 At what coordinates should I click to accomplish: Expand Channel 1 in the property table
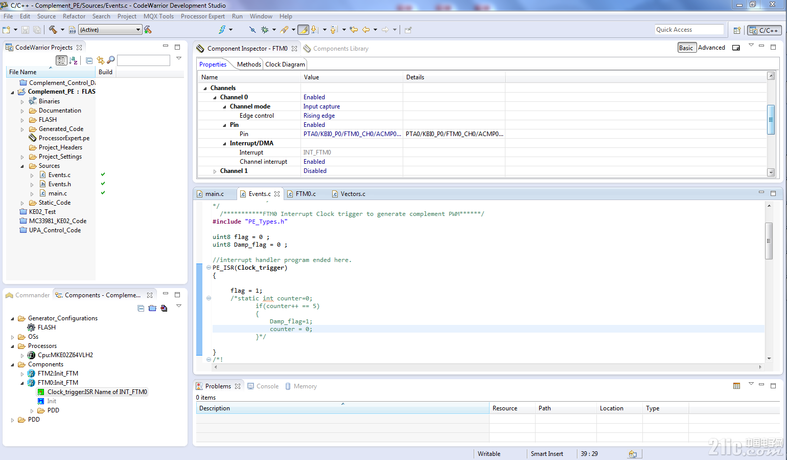pyautogui.click(x=215, y=171)
